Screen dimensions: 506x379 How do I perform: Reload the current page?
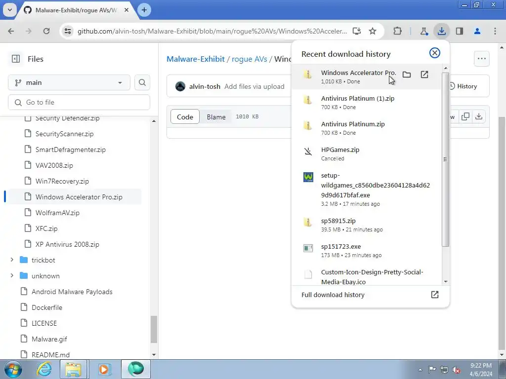click(46, 31)
